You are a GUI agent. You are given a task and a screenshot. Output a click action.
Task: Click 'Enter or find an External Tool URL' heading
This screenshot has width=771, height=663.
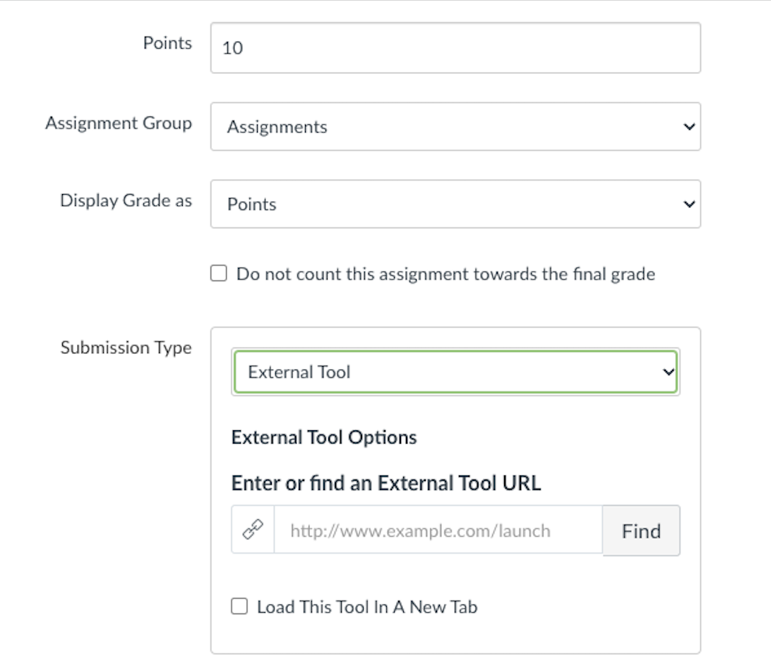pyautogui.click(x=386, y=484)
